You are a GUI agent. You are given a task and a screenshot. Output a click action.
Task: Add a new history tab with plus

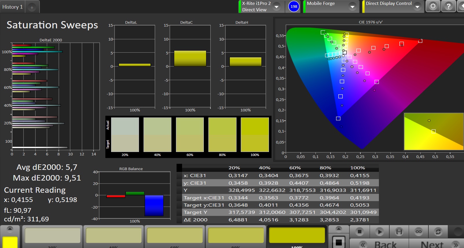point(32,8)
